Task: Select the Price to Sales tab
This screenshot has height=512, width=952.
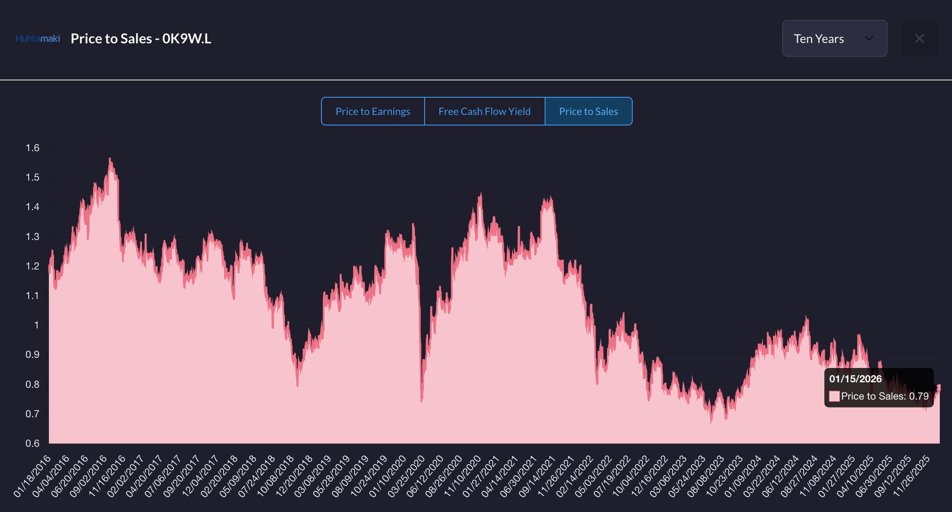Action: 589,111
